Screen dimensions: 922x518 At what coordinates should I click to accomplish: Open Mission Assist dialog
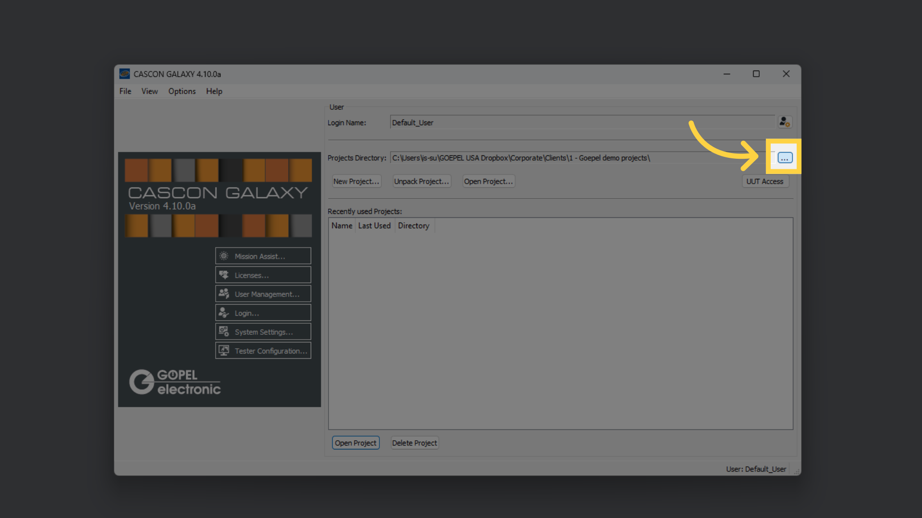point(263,256)
